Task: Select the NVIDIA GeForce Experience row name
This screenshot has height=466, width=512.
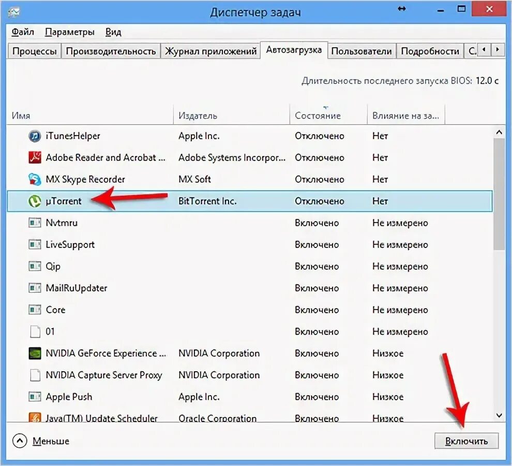Action: pos(106,353)
